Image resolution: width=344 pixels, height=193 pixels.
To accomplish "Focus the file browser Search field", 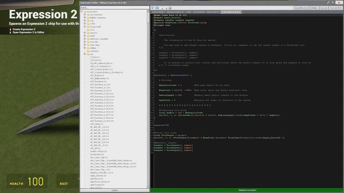I will [x=114, y=8].
